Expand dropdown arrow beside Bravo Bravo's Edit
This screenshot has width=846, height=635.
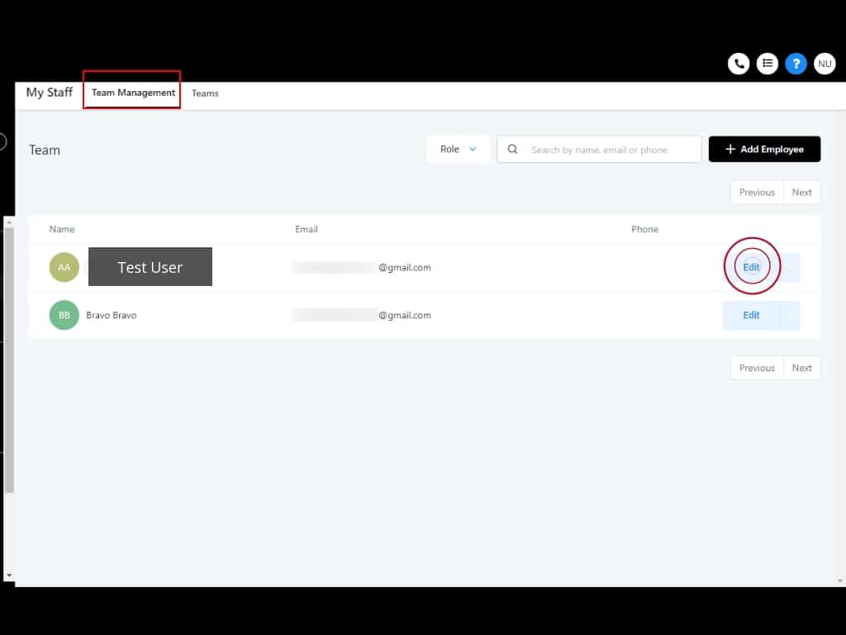[791, 315]
